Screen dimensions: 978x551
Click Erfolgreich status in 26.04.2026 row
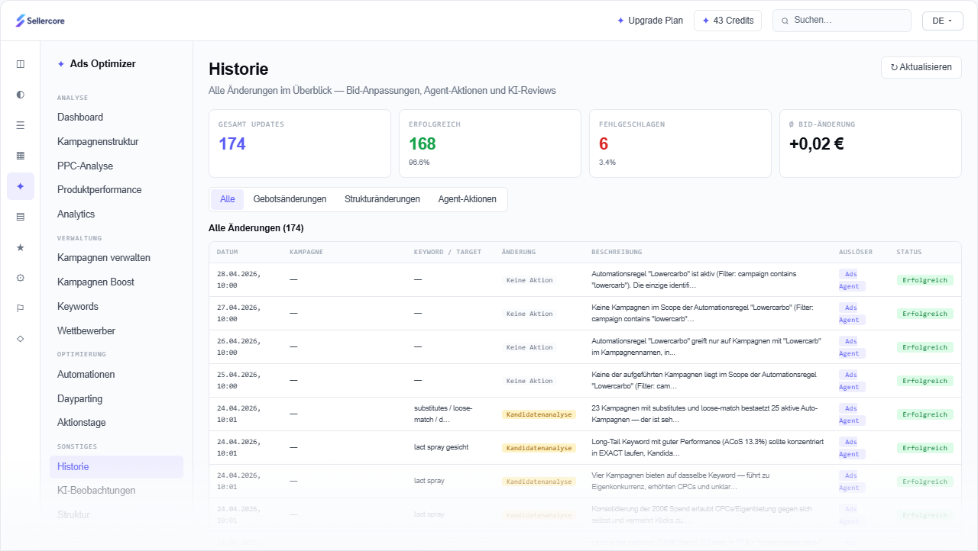pos(925,347)
